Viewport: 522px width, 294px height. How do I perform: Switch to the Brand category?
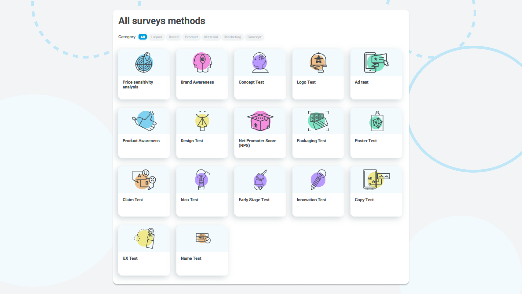(x=173, y=37)
